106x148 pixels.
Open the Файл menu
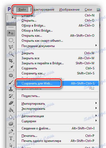(x=22, y=10)
